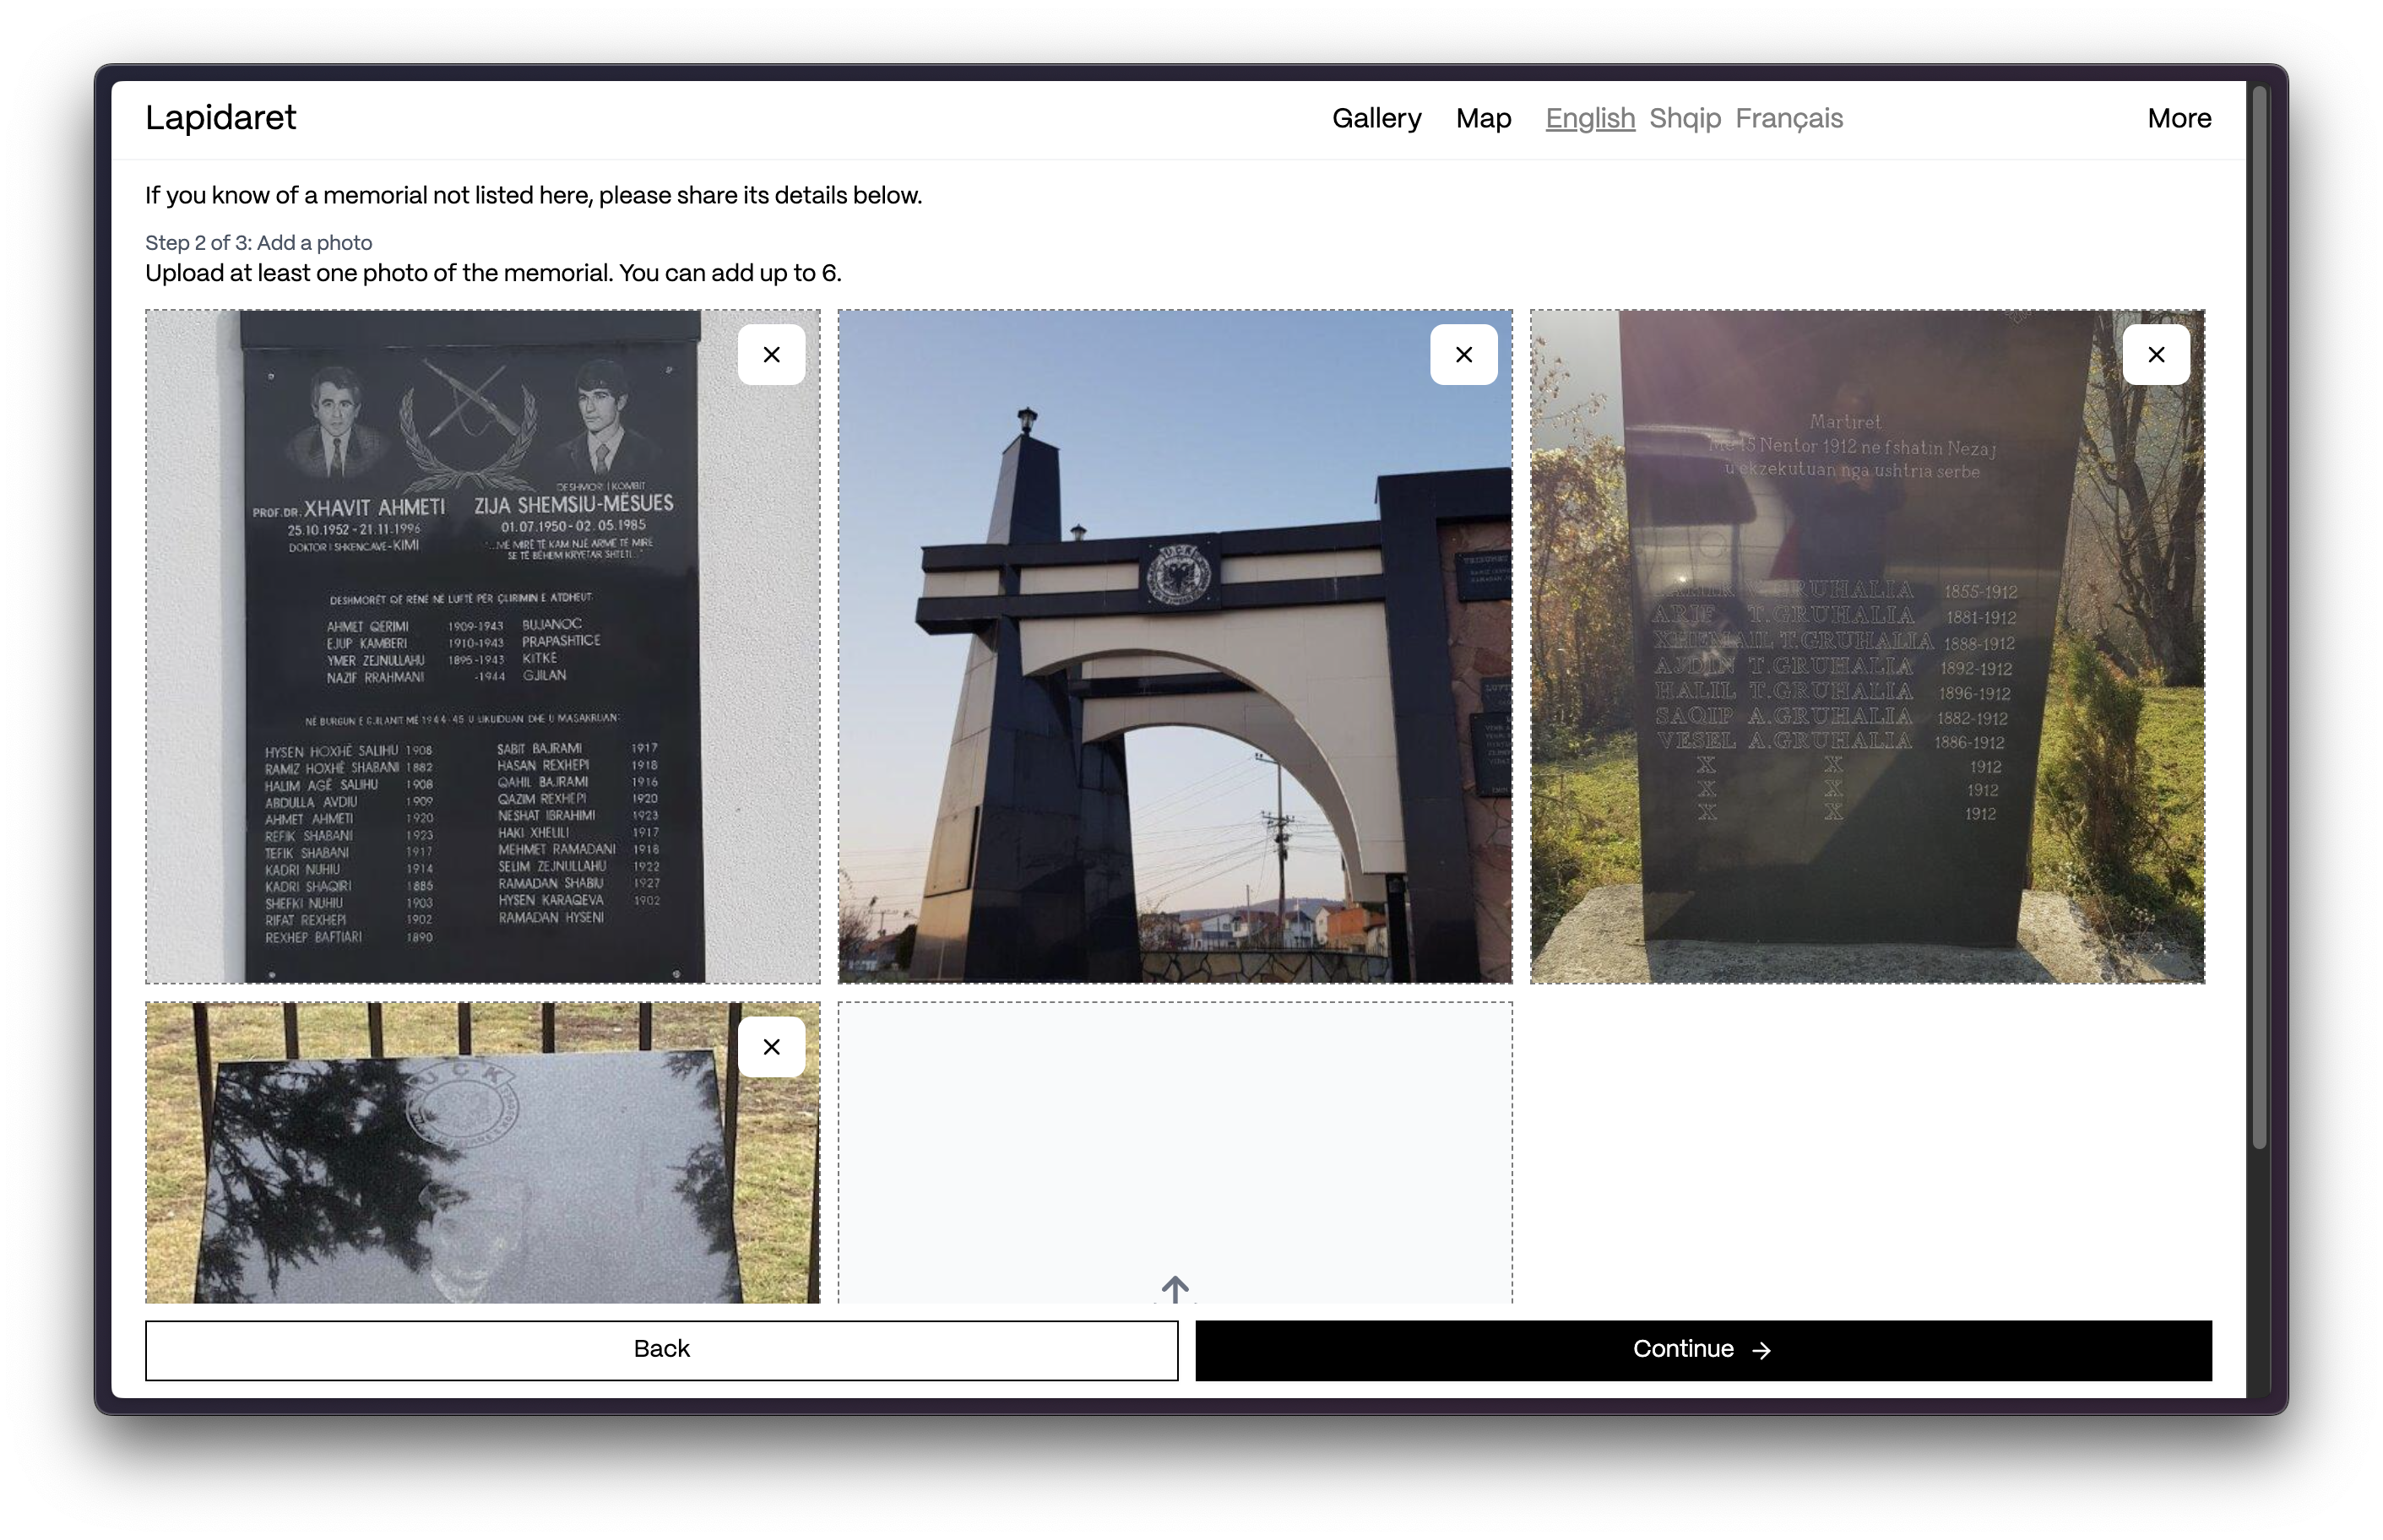The height and width of the screenshot is (1540, 2383).
Task: Click the Lapidaret site logo
Action: tap(221, 118)
